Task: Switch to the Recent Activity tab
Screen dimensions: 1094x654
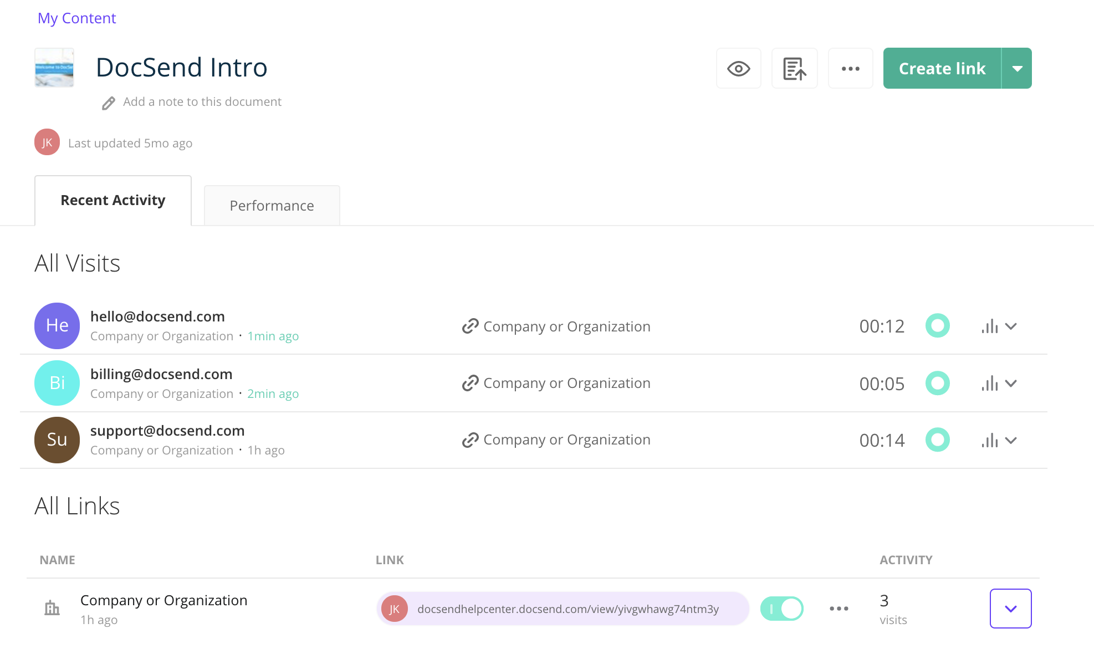Action: click(x=113, y=200)
